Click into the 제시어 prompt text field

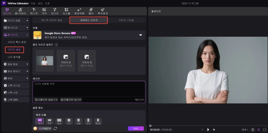pos(89,89)
